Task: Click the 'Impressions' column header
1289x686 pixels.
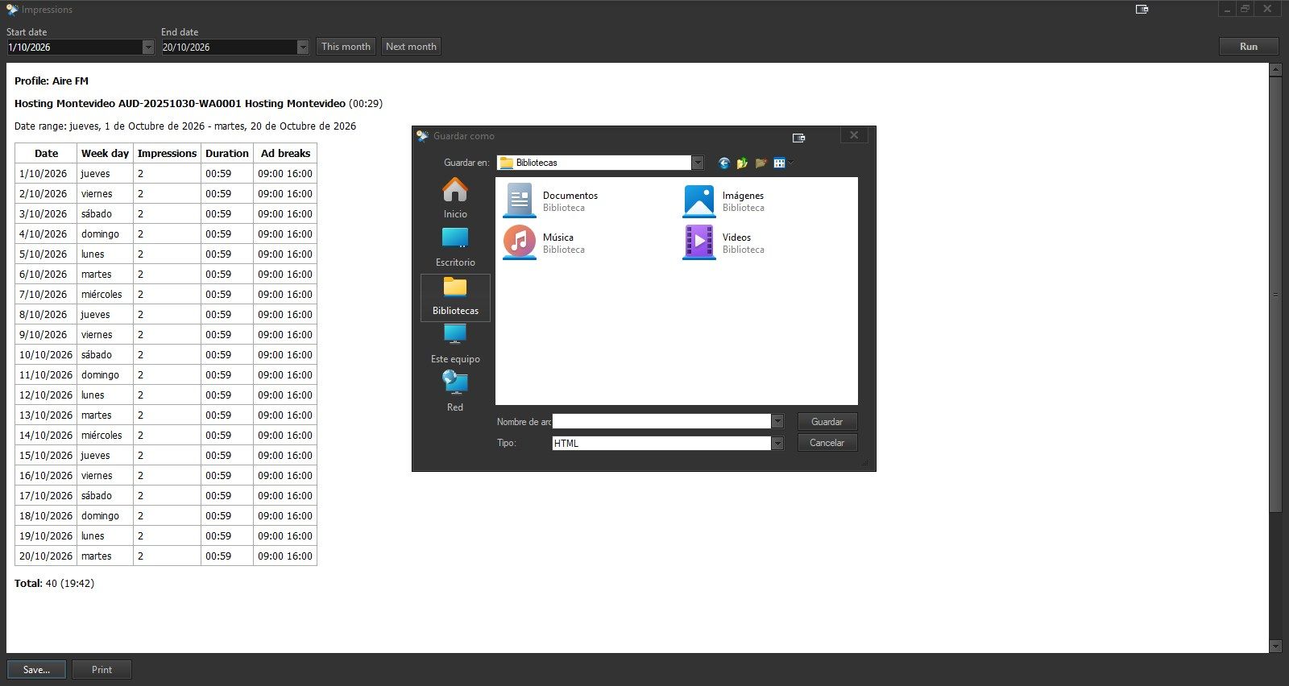Action: click(167, 154)
